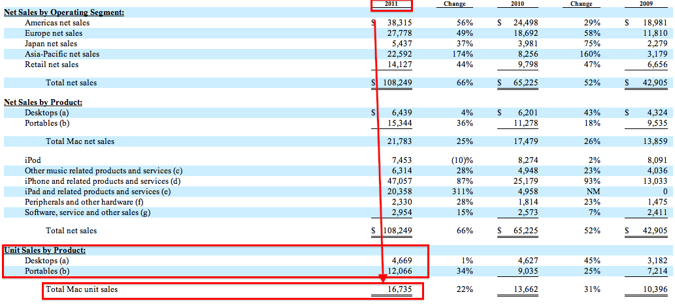
Task: Select Total Mac net sales 21,783
Action: tap(399, 141)
